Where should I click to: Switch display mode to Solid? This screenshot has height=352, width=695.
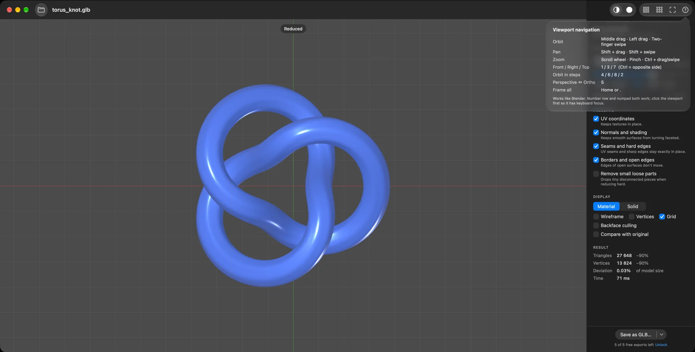(632, 206)
